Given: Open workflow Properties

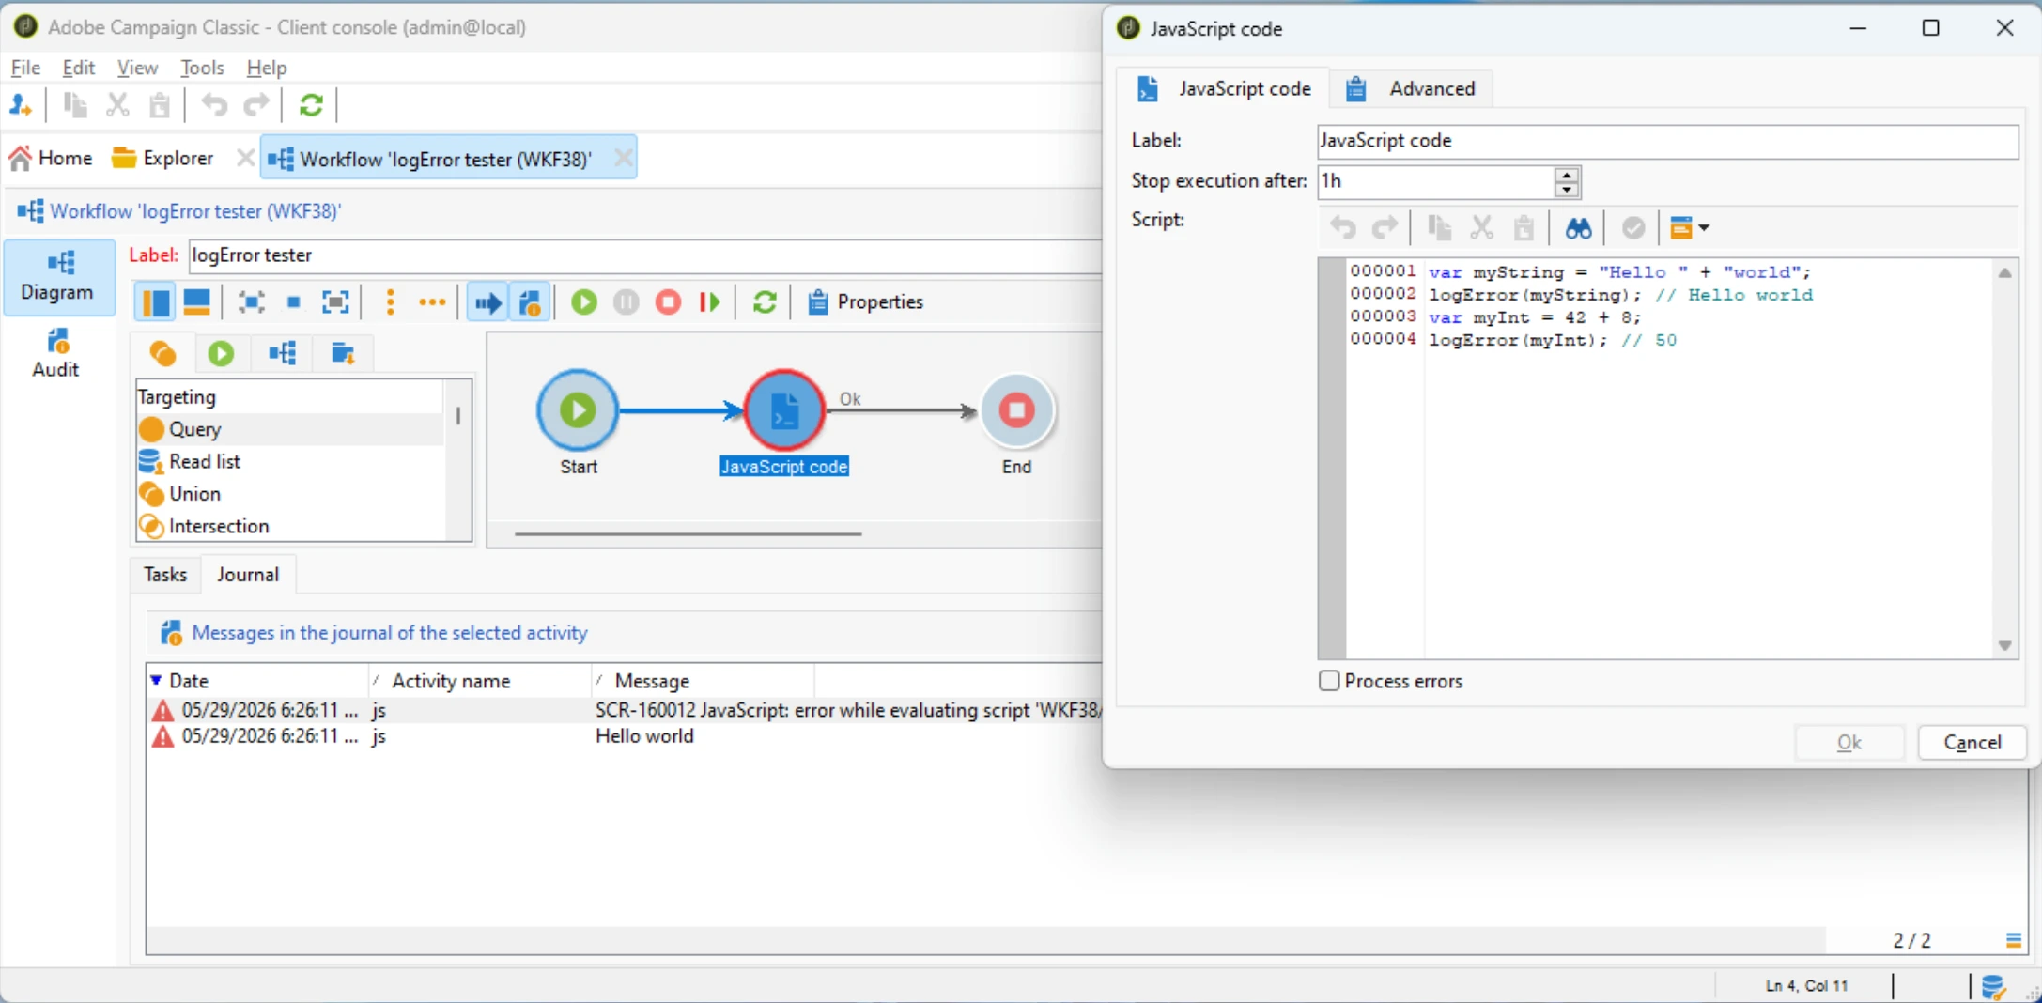Looking at the screenshot, I should click(x=866, y=301).
